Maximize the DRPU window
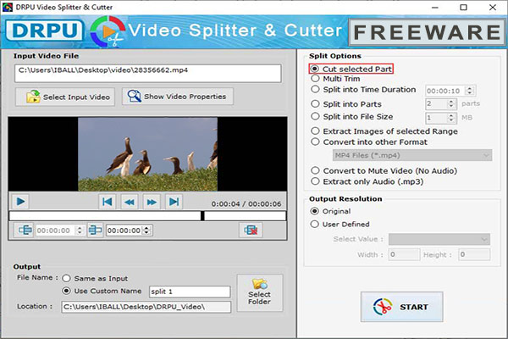 click(x=464, y=7)
